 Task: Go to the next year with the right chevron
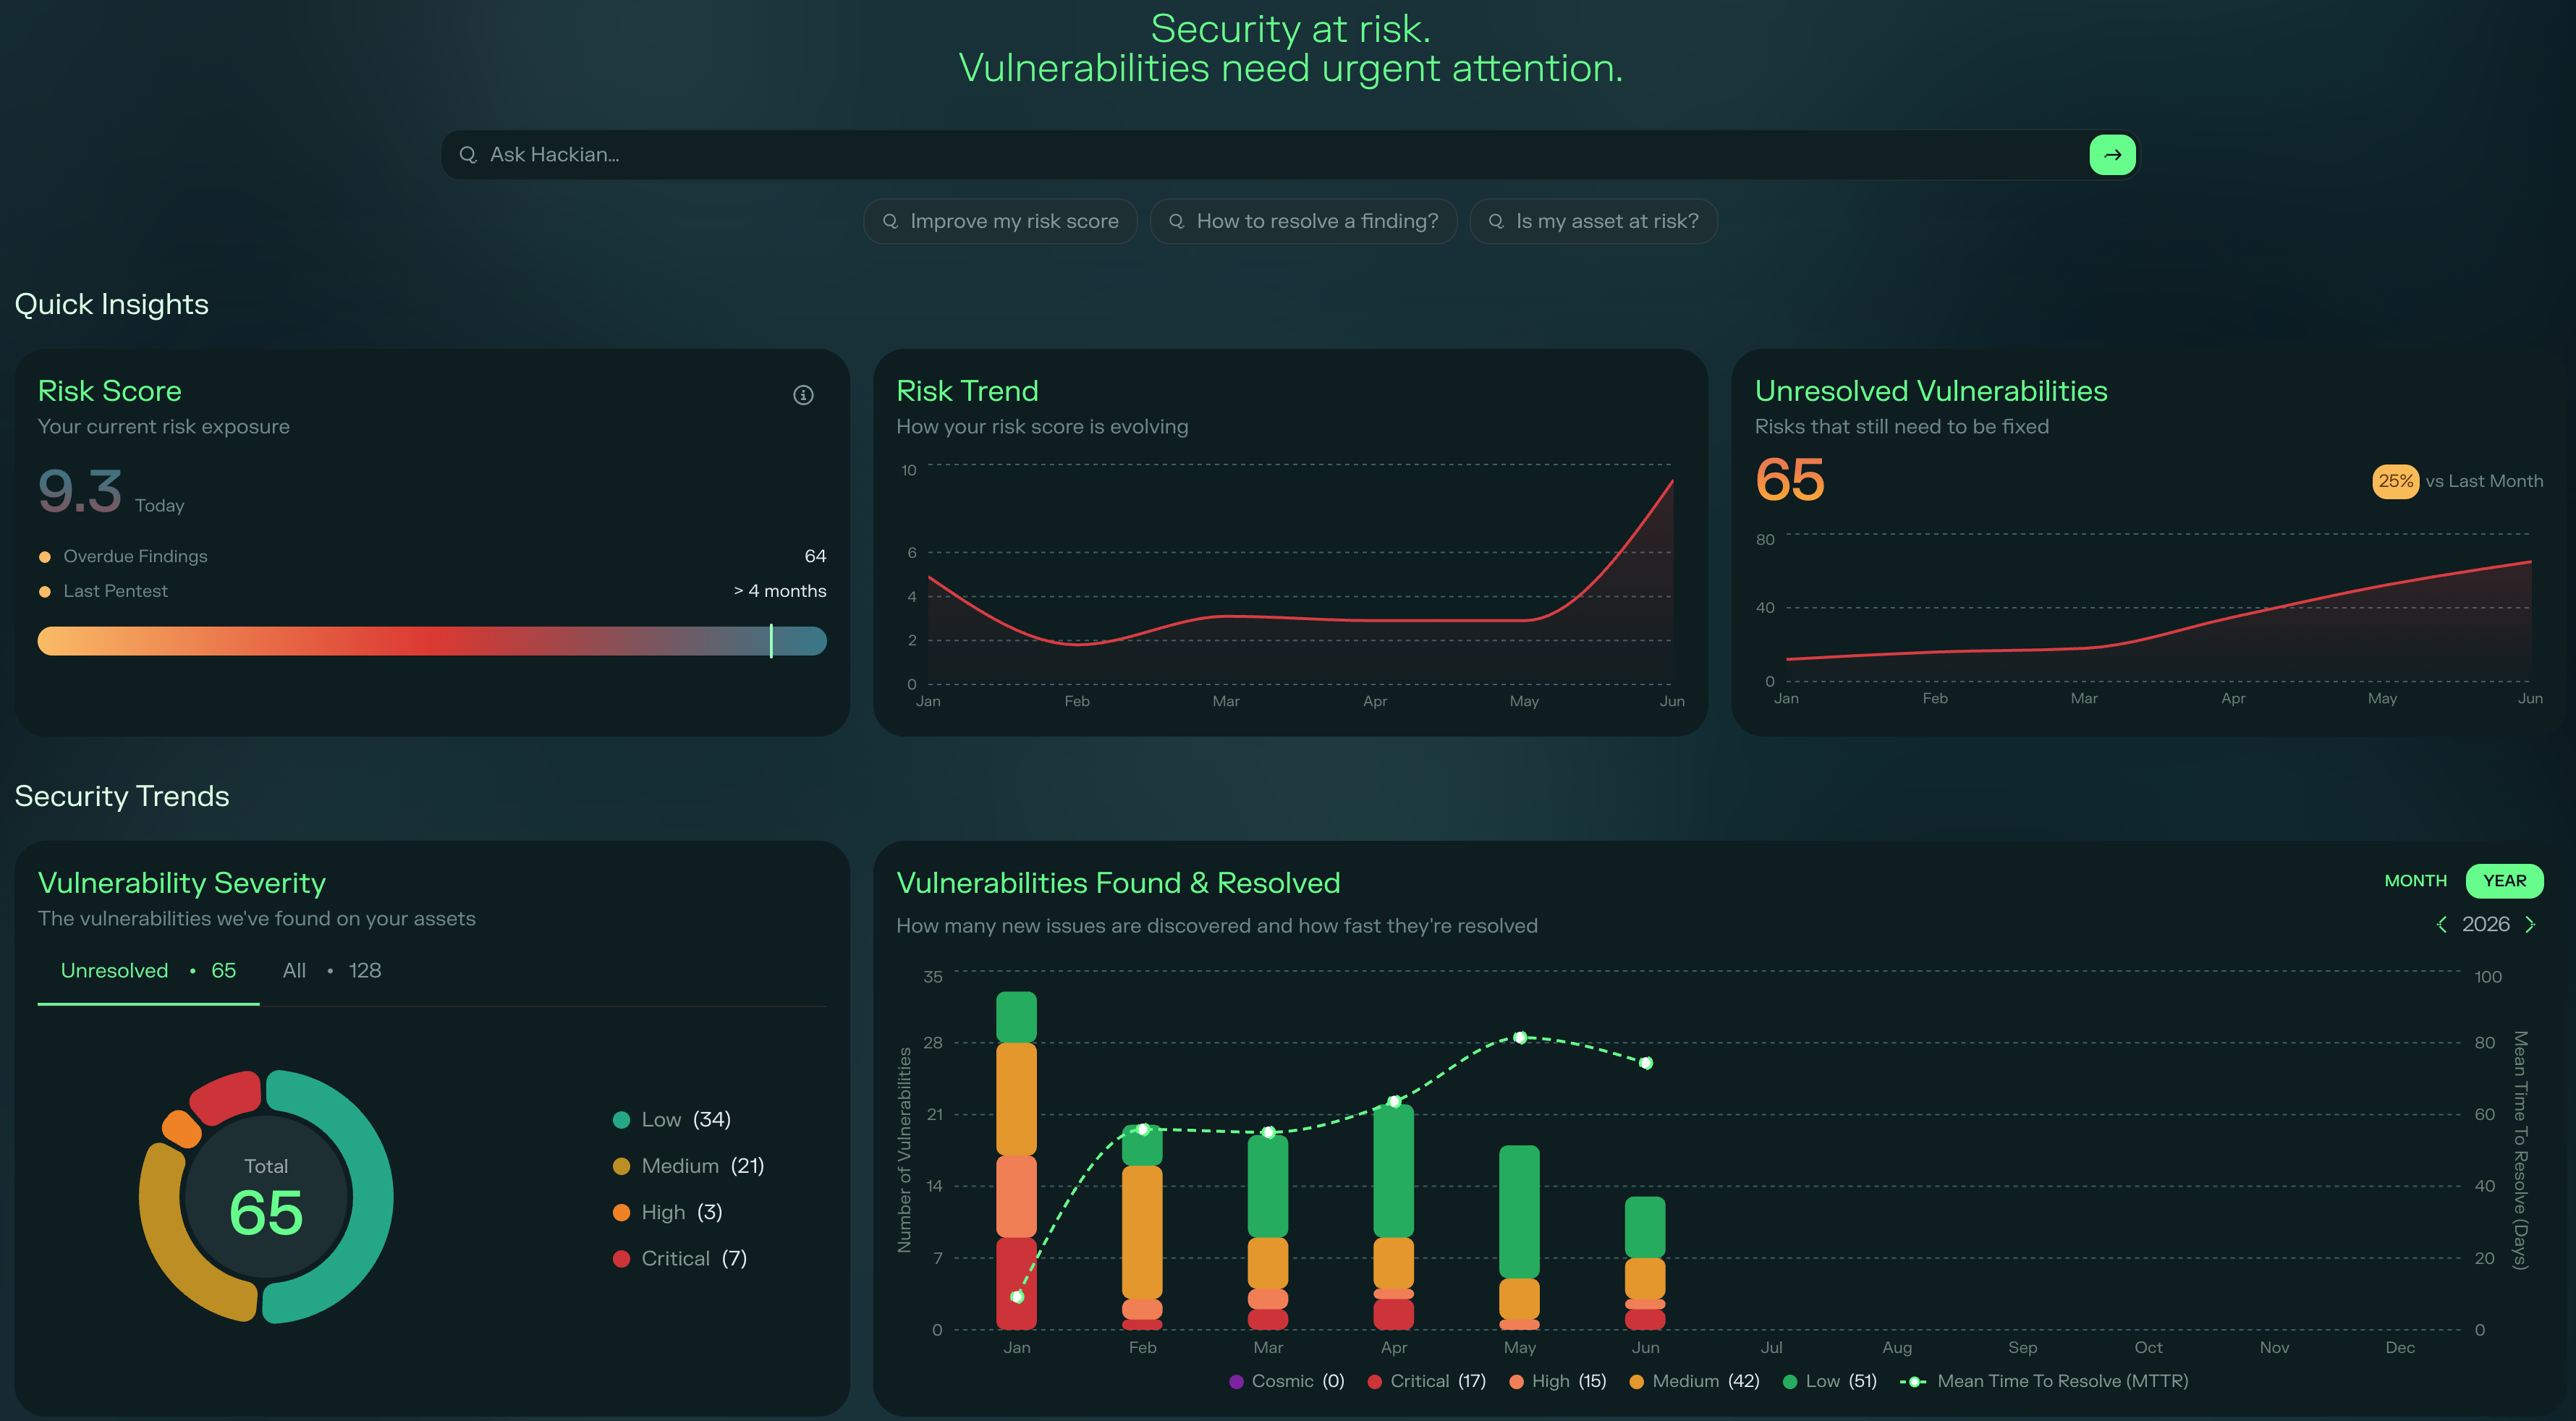pyautogui.click(x=2530, y=924)
